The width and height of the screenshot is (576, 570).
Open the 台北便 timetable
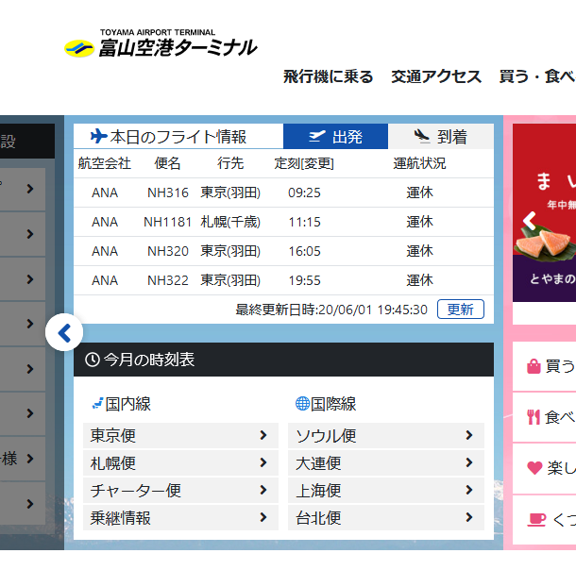386,517
